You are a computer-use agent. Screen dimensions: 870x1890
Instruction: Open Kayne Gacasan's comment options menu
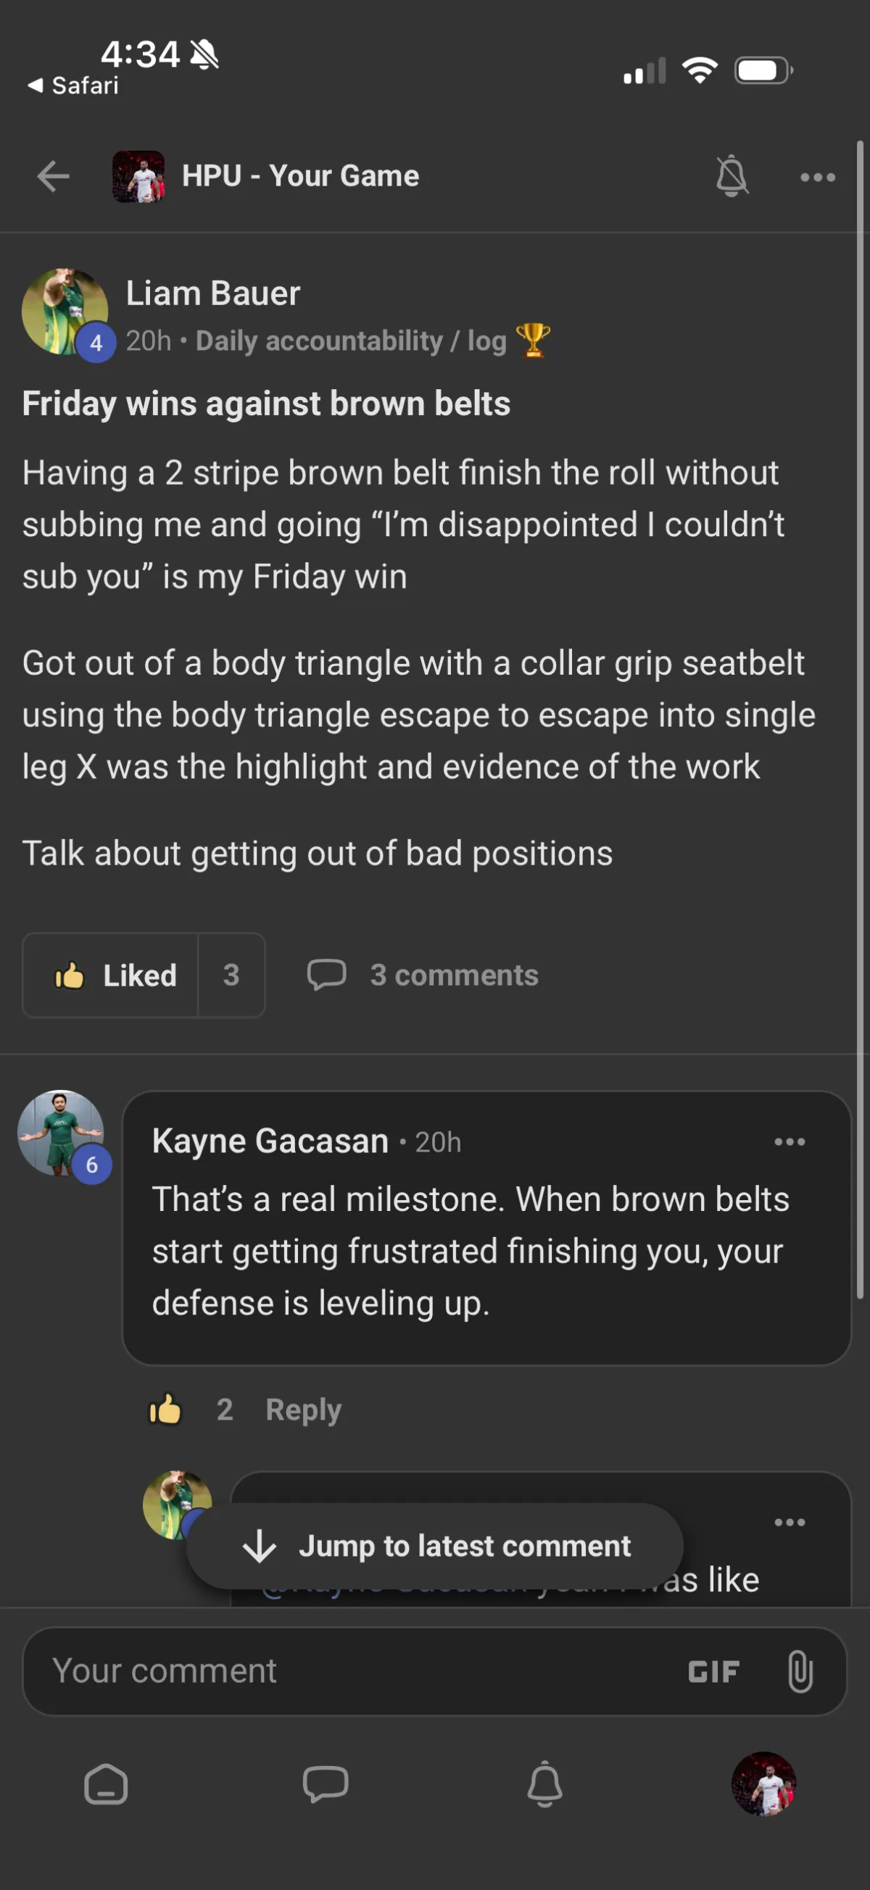pos(790,1141)
